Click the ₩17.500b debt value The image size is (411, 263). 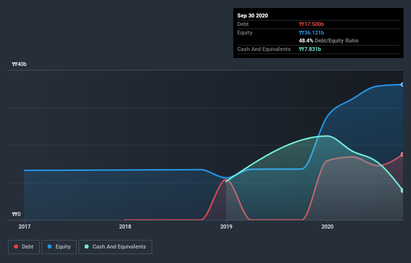[311, 24]
